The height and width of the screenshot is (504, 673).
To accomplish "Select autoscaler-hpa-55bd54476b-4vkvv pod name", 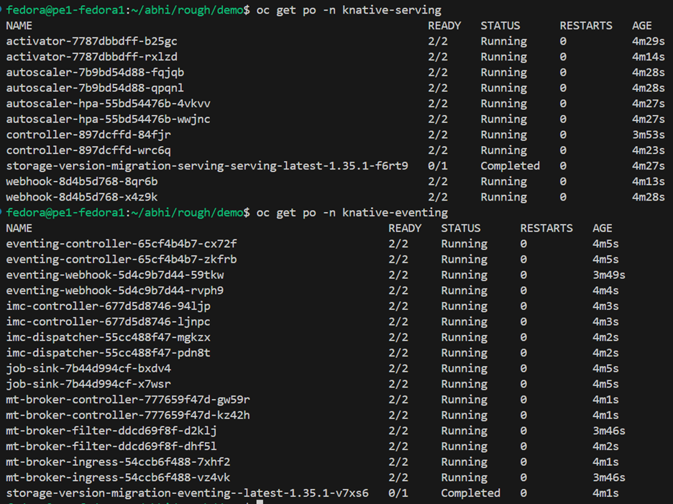I will pyautogui.click(x=108, y=104).
